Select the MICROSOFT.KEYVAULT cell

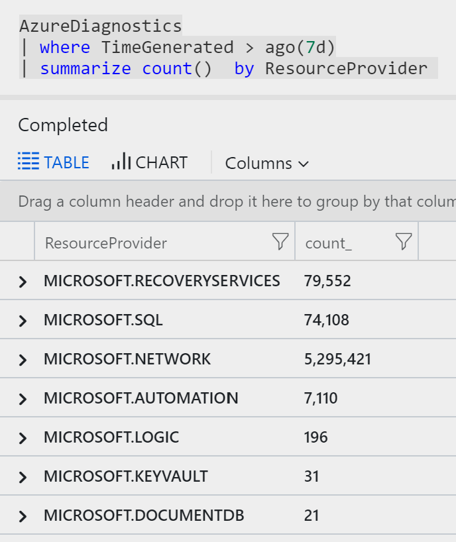[126, 476]
